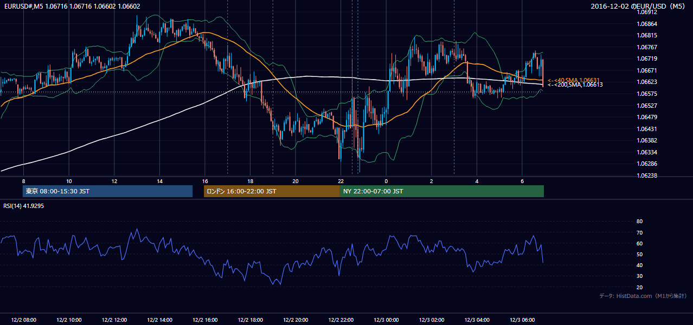Click price axis label 1.06767
The image size is (693, 325).
tap(647, 47)
